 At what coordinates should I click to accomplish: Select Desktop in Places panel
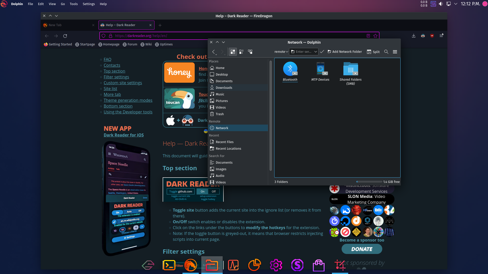tap(238, 75)
